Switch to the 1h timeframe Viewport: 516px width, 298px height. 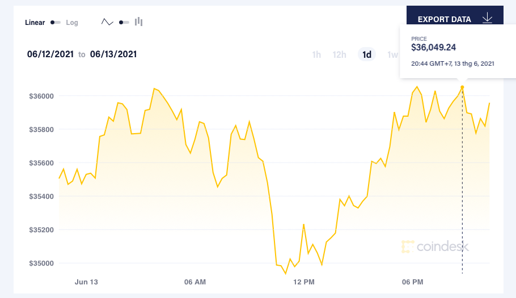(x=316, y=54)
